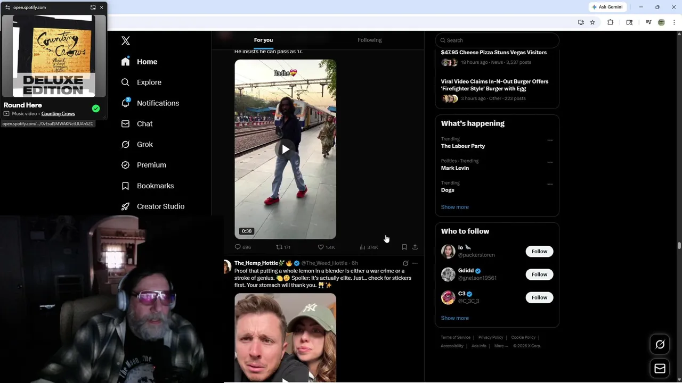The width and height of the screenshot is (682, 383).
Task: Open Chat from the sidebar
Action: pyautogui.click(x=137, y=124)
